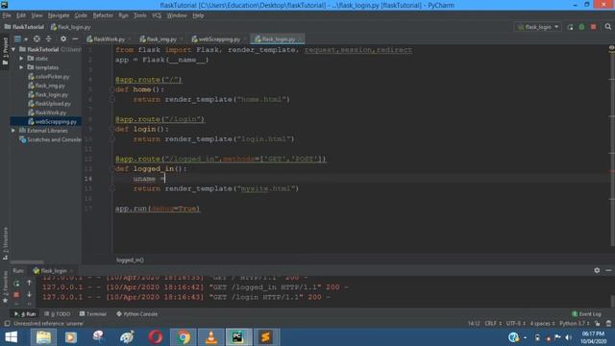The width and height of the screenshot is (615, 346).
Task: Click the up arrow in Run panel
Action: tap(29, 283)
